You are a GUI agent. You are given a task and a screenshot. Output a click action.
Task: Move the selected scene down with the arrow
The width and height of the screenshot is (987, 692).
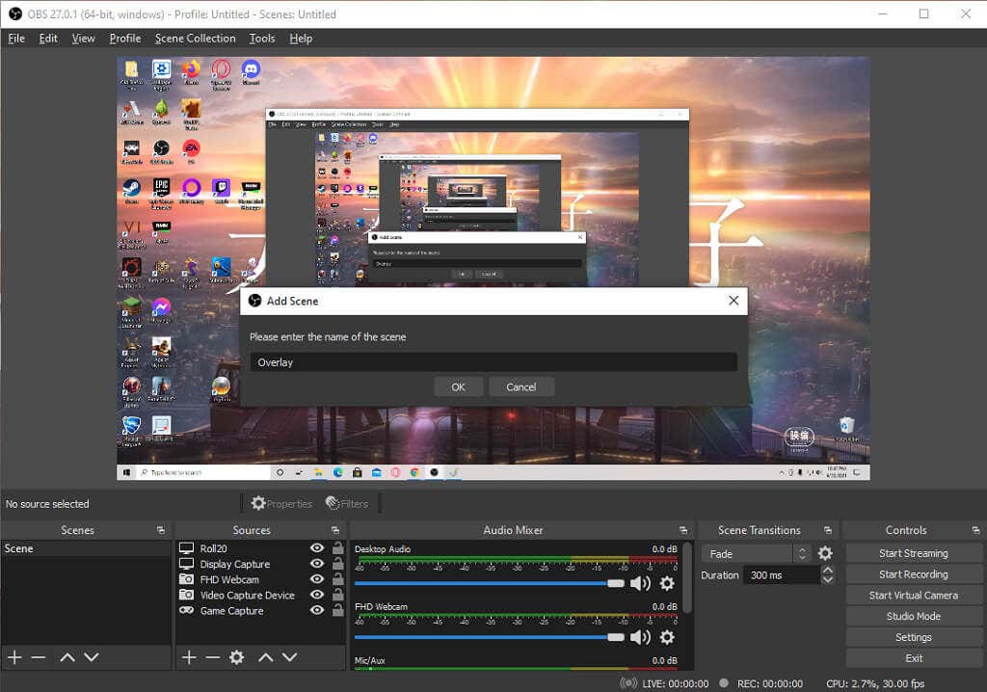(91, 657)
